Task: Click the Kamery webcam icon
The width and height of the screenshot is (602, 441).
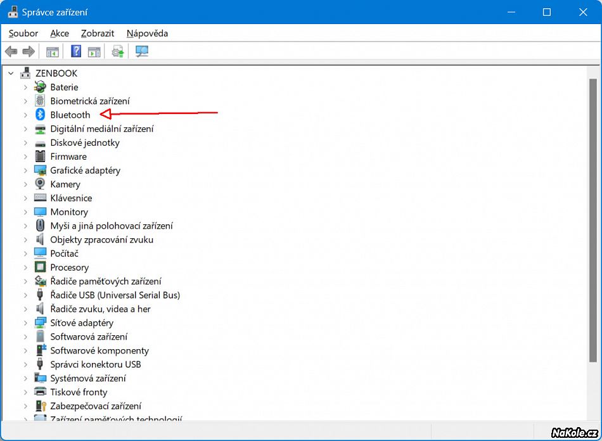Action: pyautogui.click(x=40, y=184)
